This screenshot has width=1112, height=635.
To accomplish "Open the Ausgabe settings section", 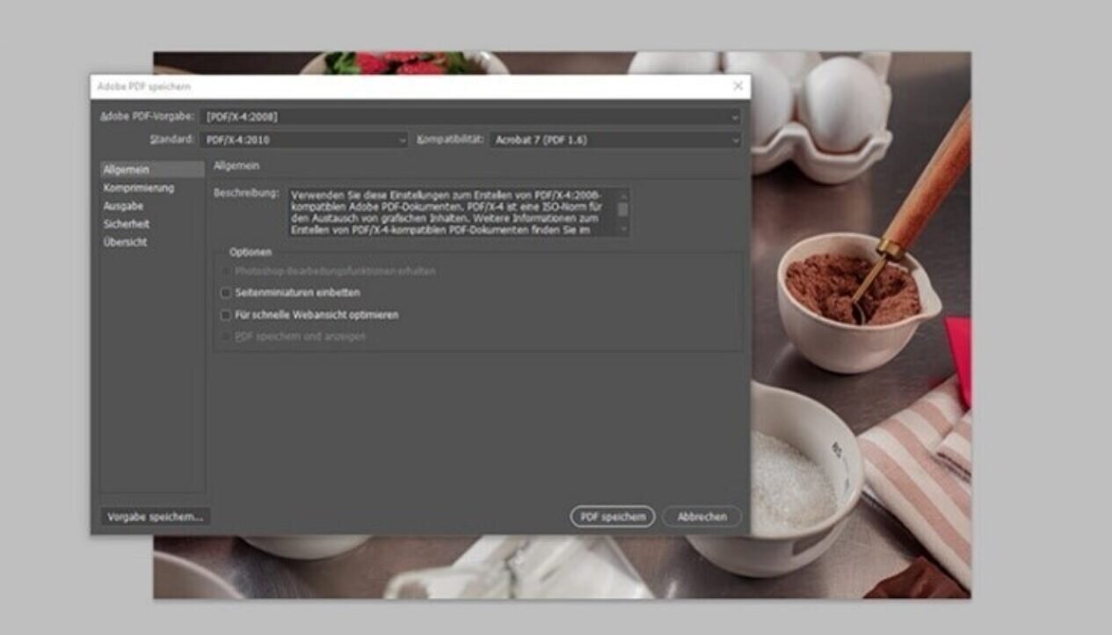I will tap(123, 206).
